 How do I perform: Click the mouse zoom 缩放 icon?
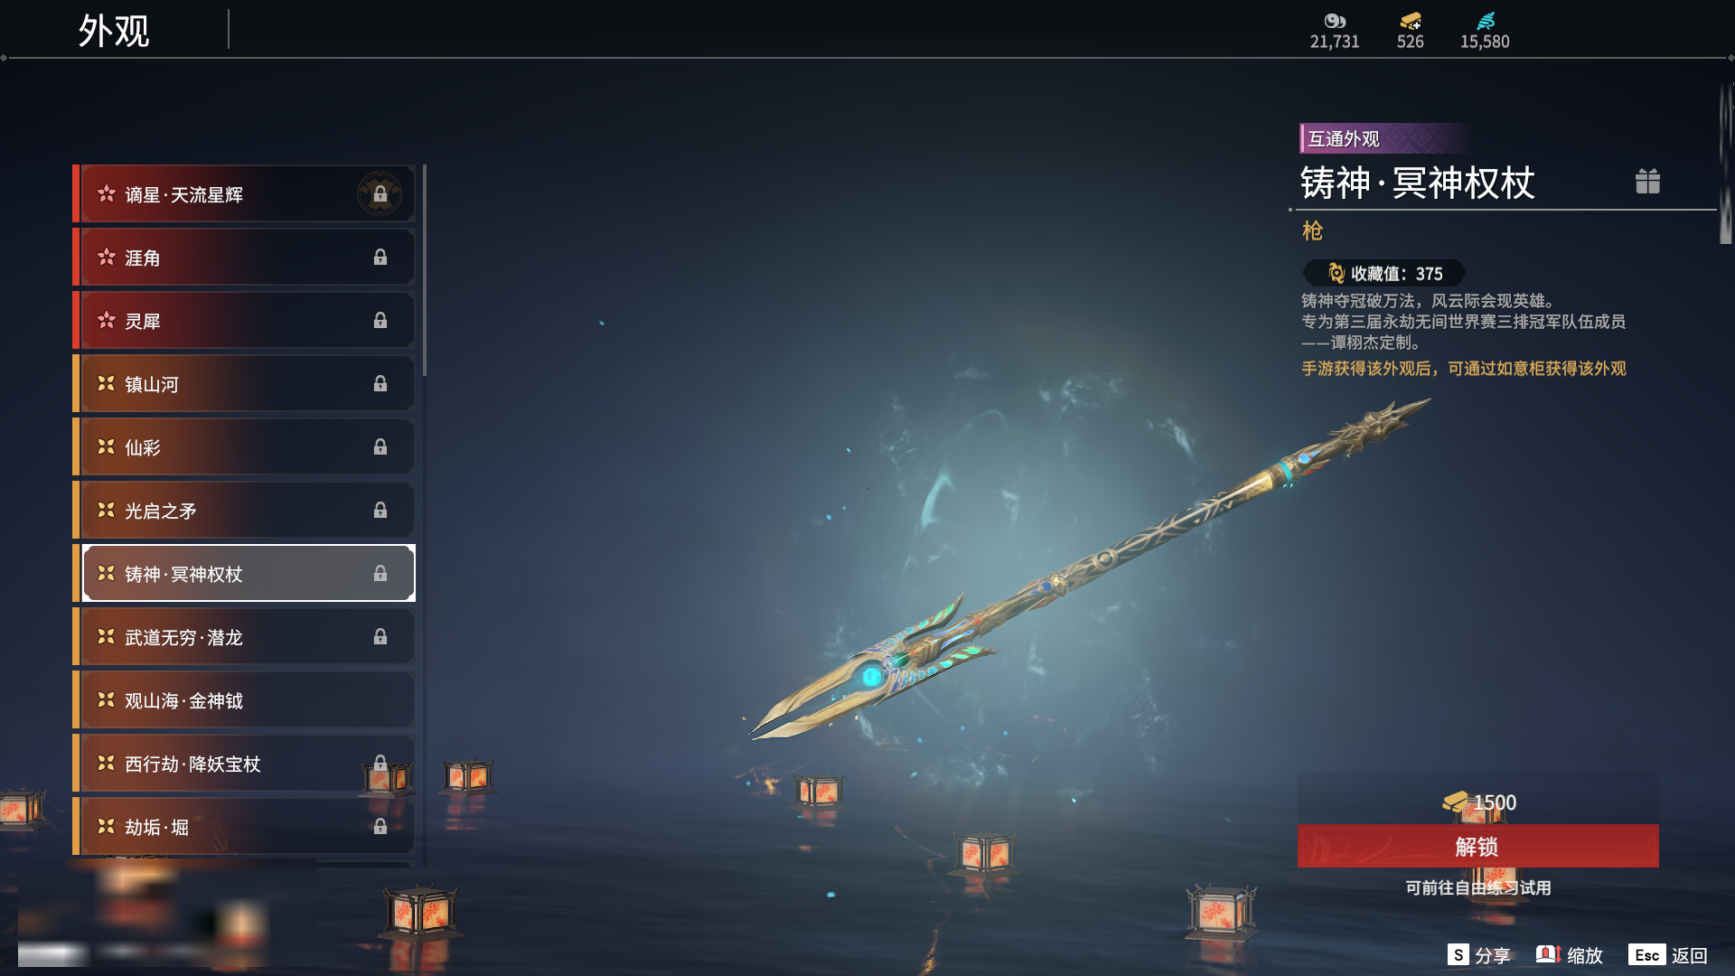tap(1548, 954)
